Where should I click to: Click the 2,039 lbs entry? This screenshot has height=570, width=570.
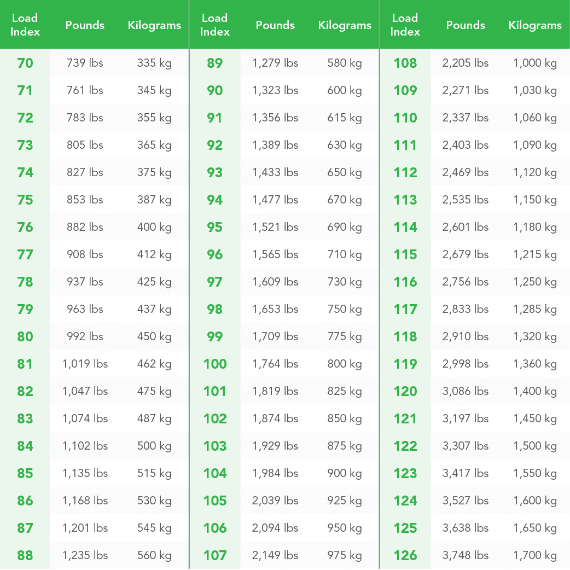pyautogui.click(x=275, y=501)
